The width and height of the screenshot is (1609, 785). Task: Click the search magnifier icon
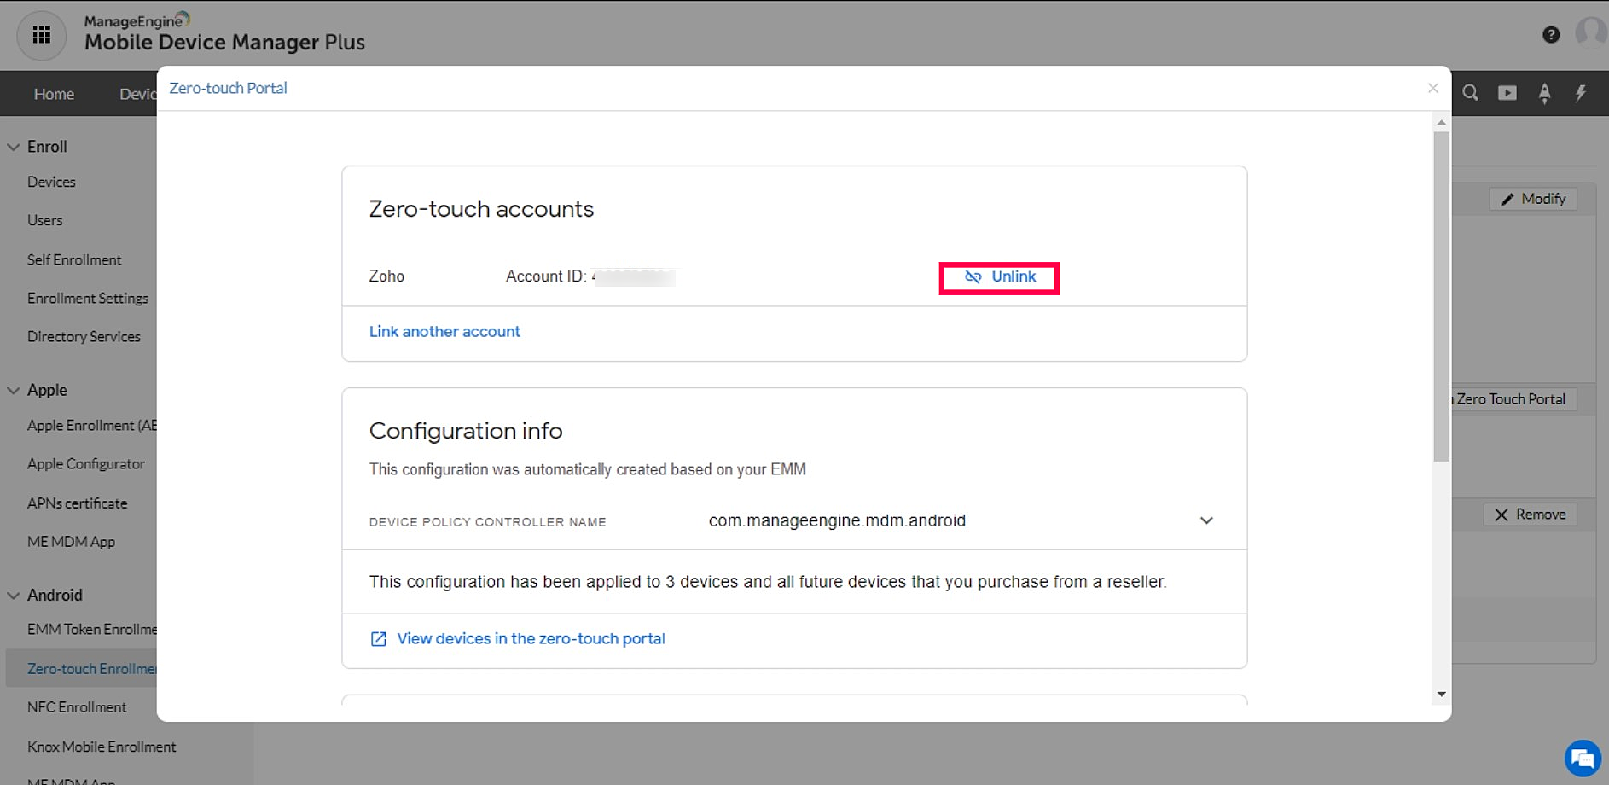coord(1470,93)
